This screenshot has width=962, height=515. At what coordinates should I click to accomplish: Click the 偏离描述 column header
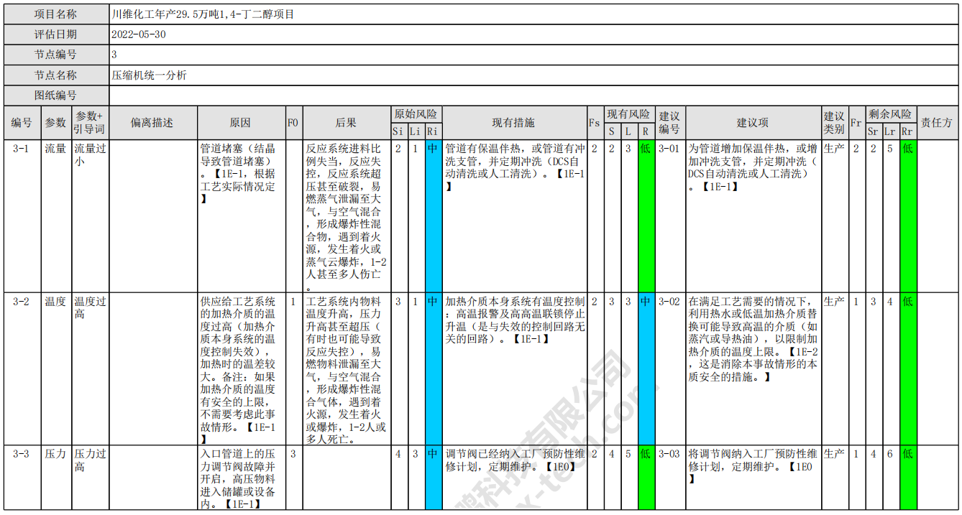(152, 123)
